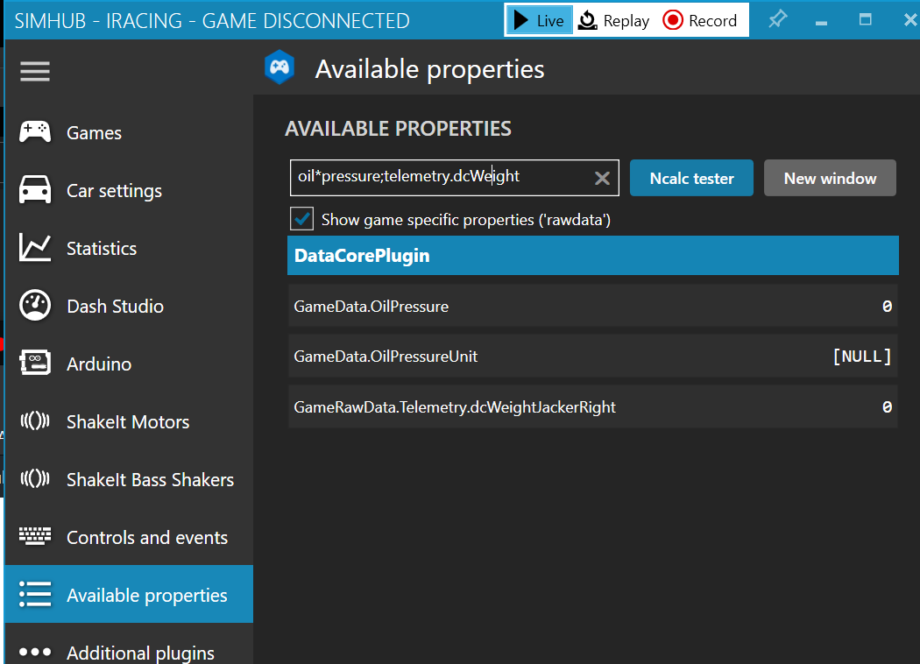This screenshot has height=664, width=920.
Task: Go to the Statistics page
Action: [x=102, y=249]
